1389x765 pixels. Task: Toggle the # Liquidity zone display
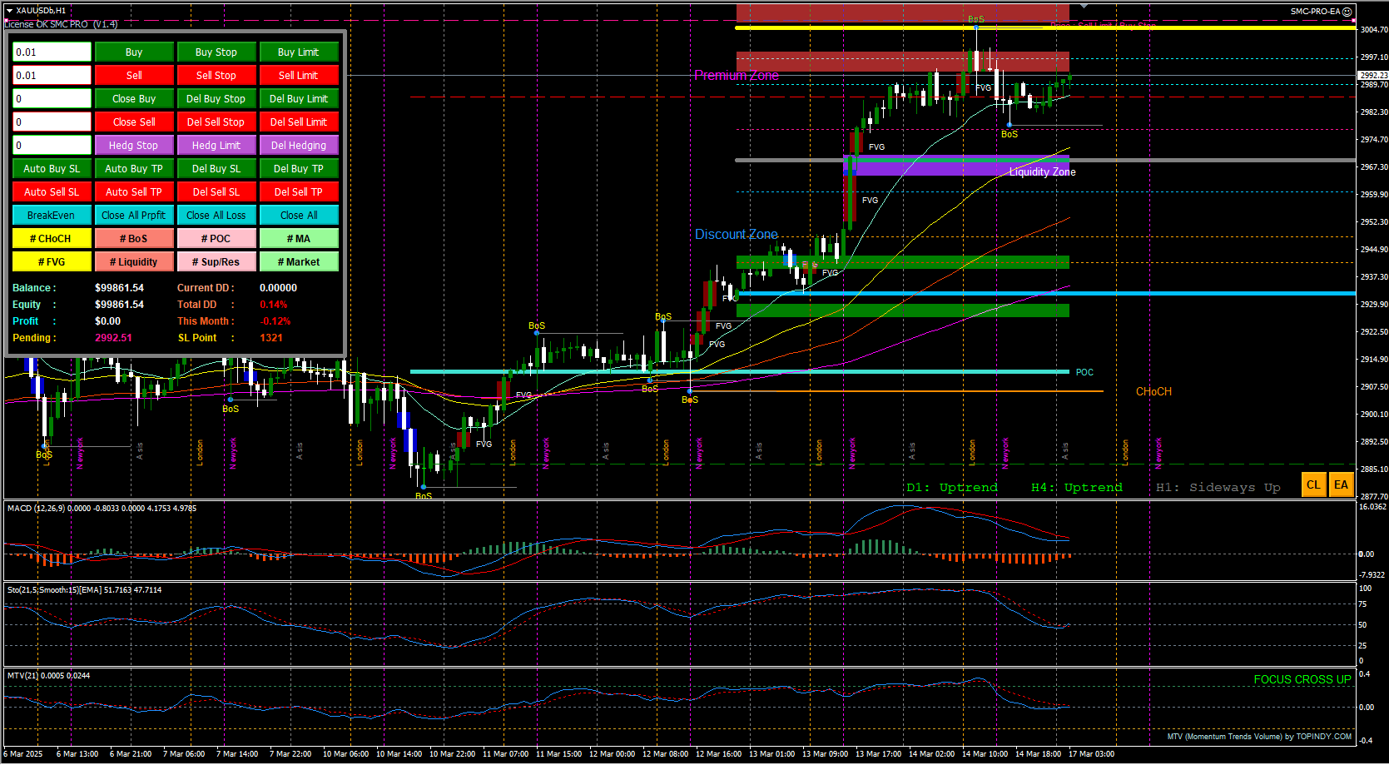point(134,262)
